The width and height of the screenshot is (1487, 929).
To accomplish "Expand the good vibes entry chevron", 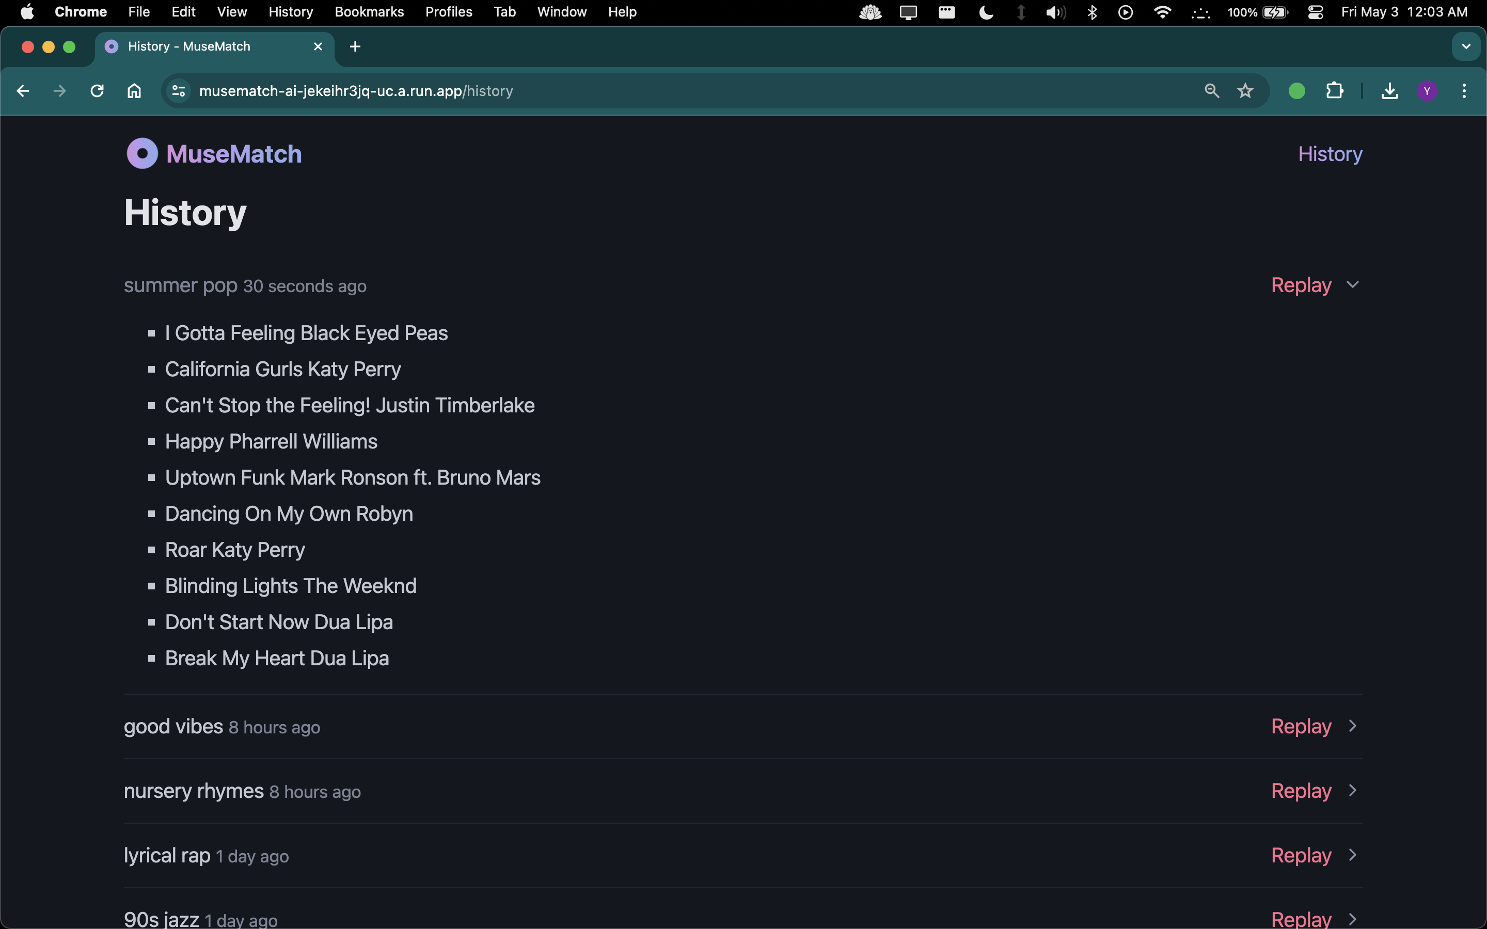I will [1352, 726].
